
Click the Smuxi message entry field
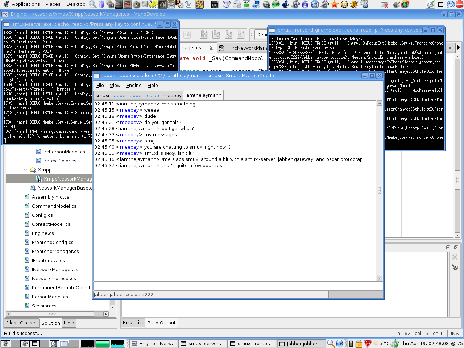pos(238,286)
